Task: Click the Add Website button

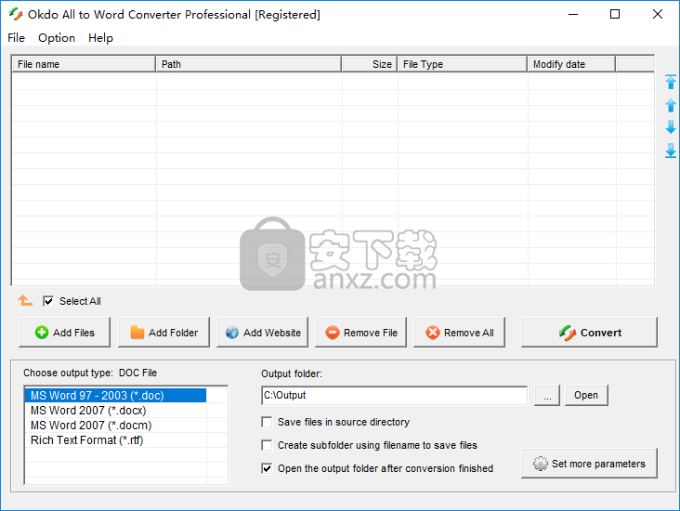Action: click(262, 333)
